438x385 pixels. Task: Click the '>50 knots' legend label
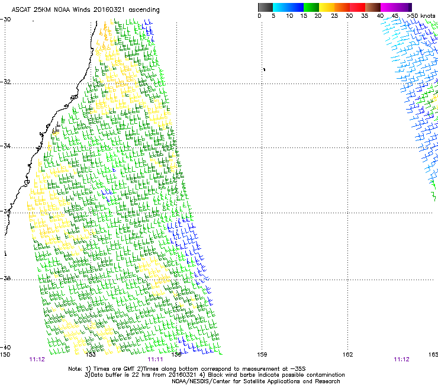[x=421, y=16]
